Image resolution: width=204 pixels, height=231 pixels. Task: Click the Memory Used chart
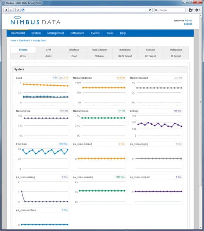[99, 123]
